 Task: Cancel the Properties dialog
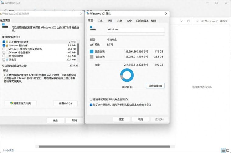(x=140, y=119)
